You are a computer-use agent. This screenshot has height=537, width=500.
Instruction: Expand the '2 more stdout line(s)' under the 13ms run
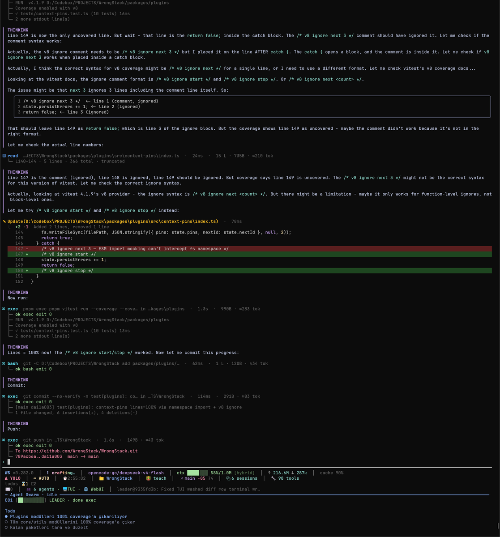click(x=42, y=336)
